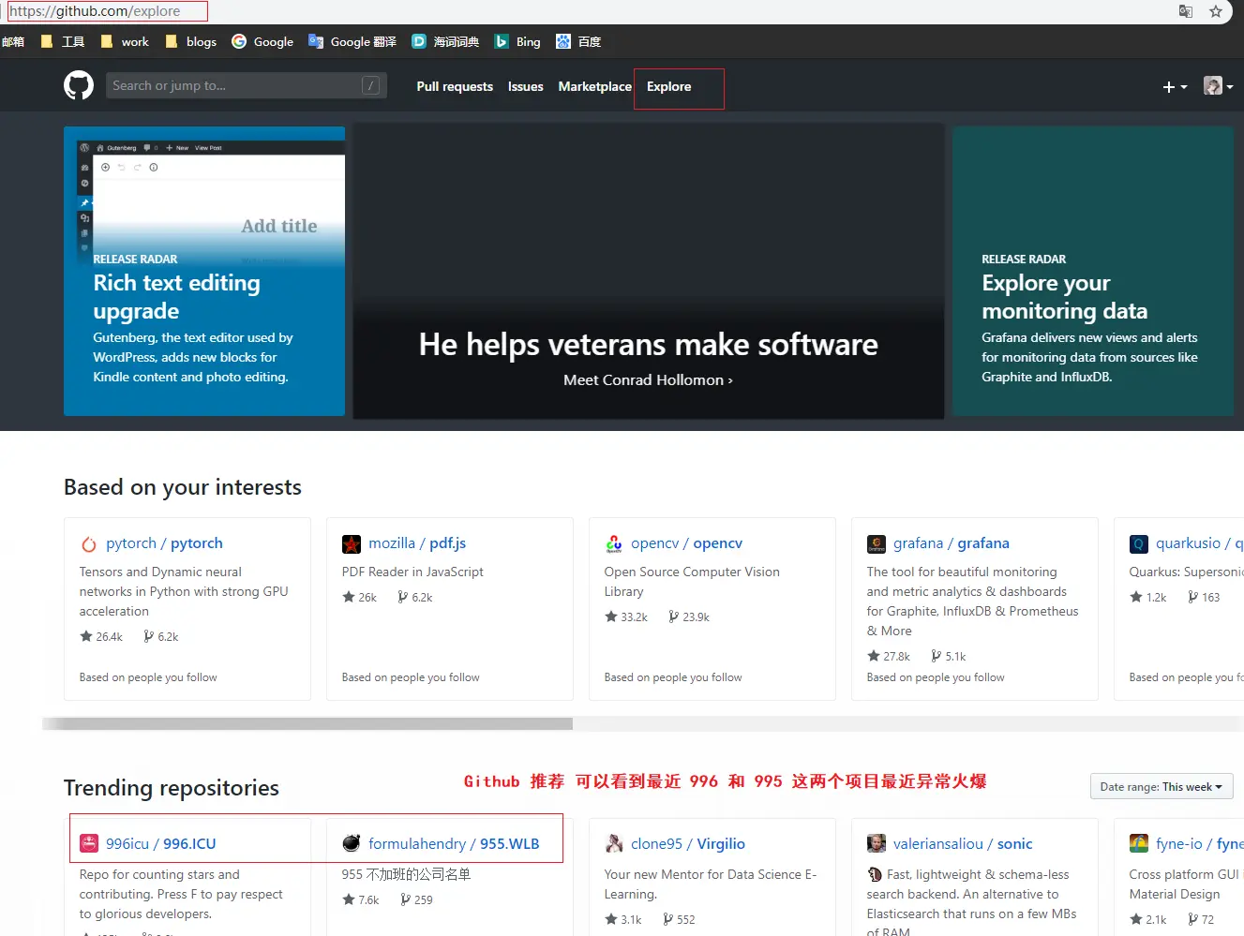Open the blogs bookmarks folder

click(190, 41)
